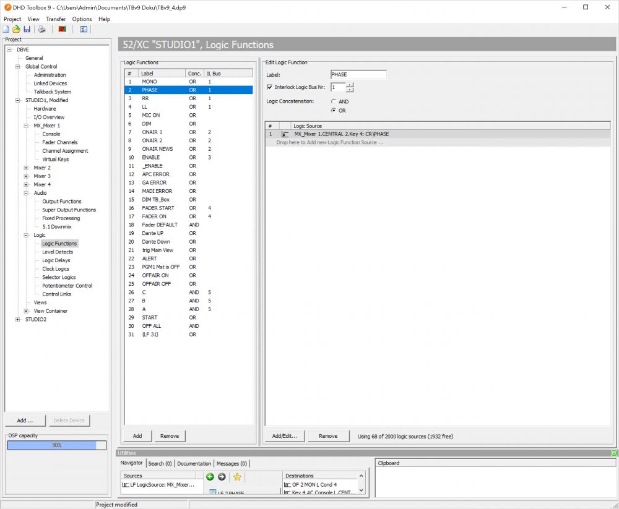619x509 pixels.
Task: Switch to the Documentation tab
Action: [194, 463]
